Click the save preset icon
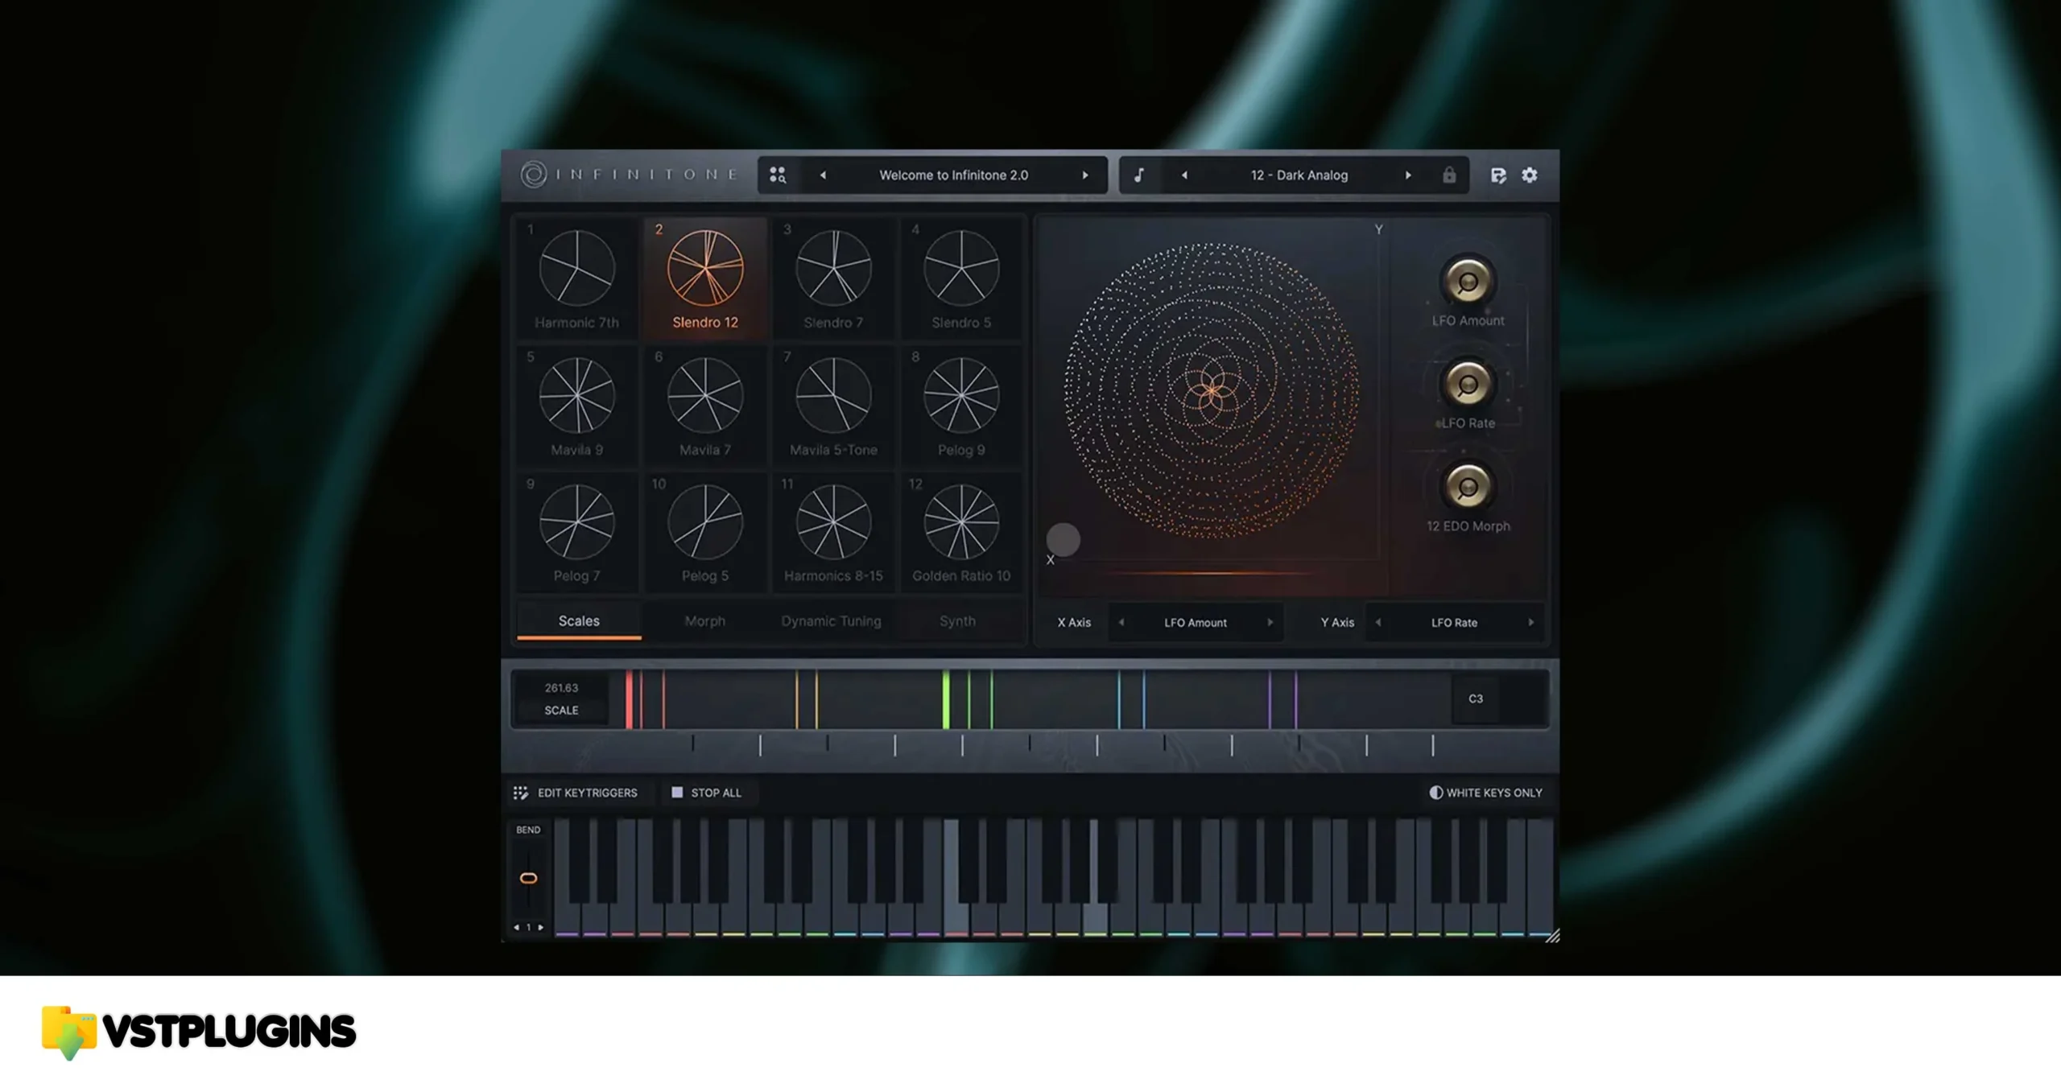 (x=1498, y=175)
